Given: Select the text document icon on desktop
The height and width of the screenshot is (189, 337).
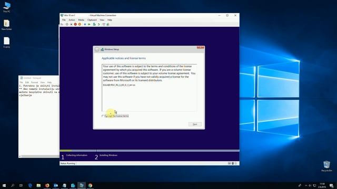Looking at the screenshot, I should [x=7, y=43].
